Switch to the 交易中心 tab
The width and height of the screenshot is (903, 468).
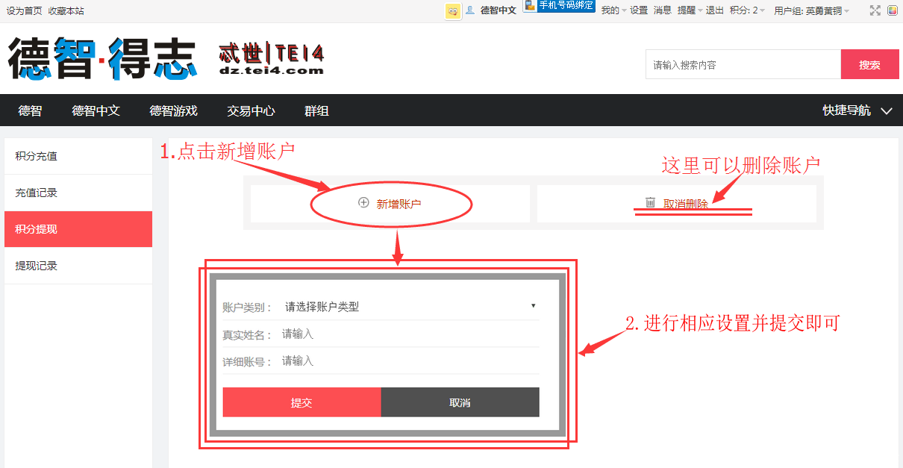coord(250,110)
